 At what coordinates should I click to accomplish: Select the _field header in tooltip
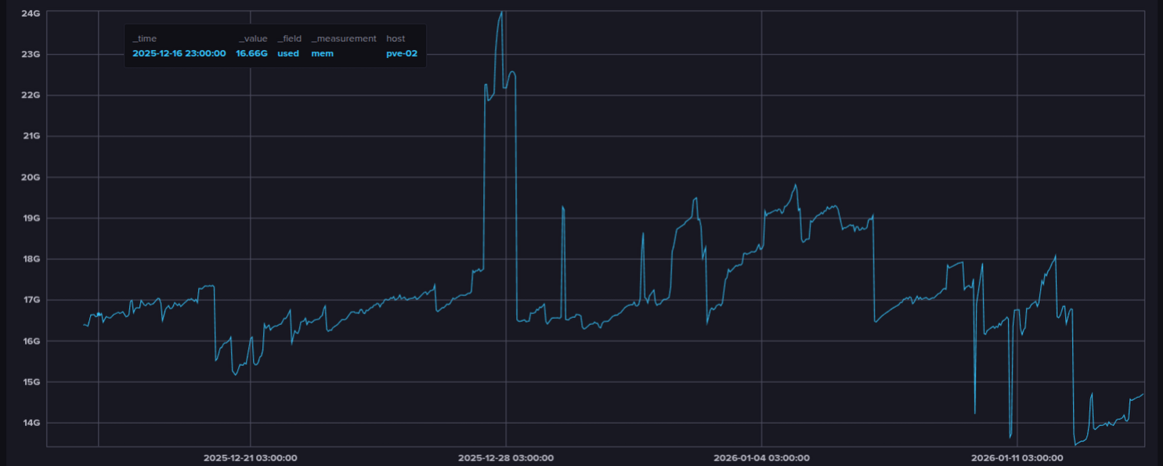[x=289, y=38]
